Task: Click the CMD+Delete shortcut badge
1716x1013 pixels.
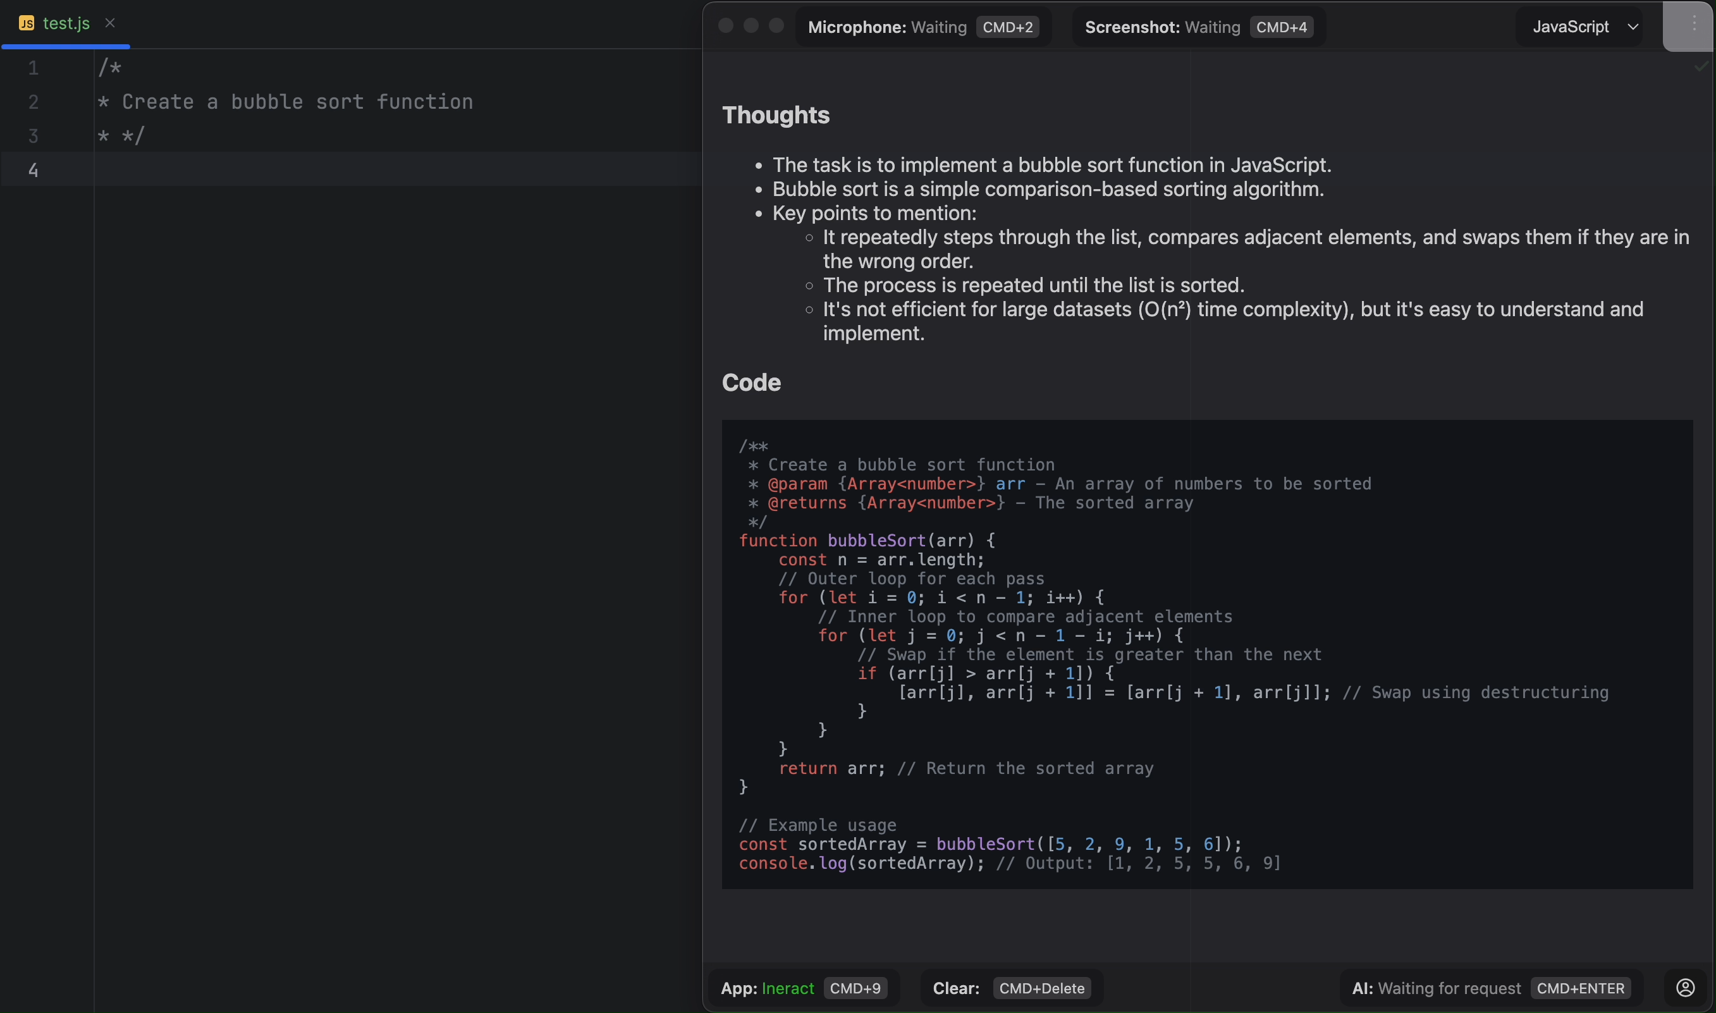Action: tap(1041, 988)
